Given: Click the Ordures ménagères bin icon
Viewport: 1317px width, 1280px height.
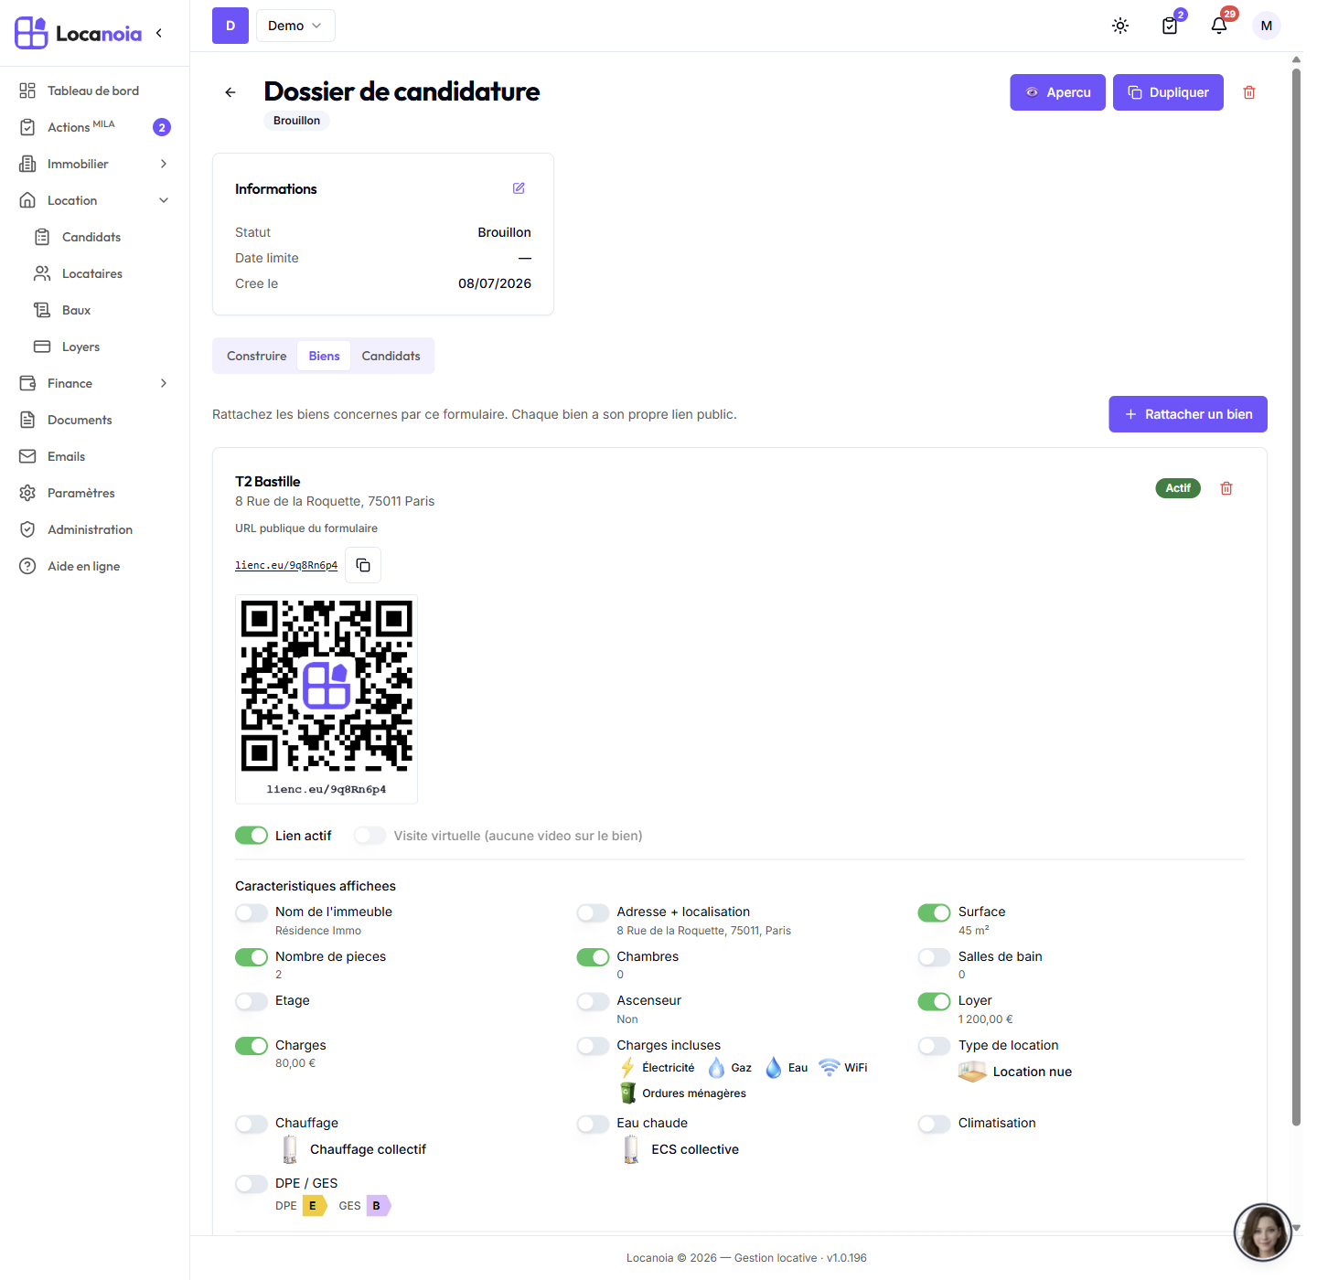Looking at the screenshot, I should pyautogui.click(x=627, y=1093).
